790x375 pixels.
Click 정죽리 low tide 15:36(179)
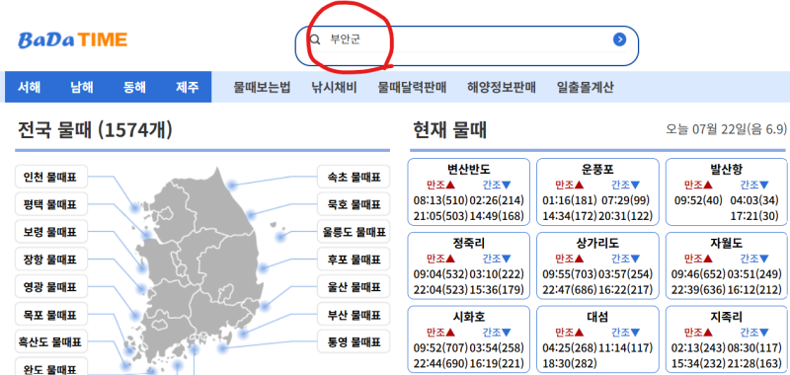click(x=497, y=290)
